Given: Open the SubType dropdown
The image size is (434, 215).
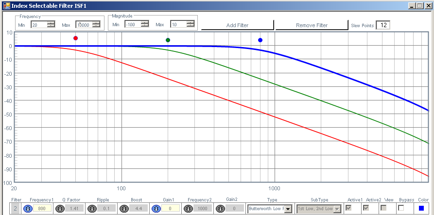Looking at the screenshot, I should coord(337,209).
